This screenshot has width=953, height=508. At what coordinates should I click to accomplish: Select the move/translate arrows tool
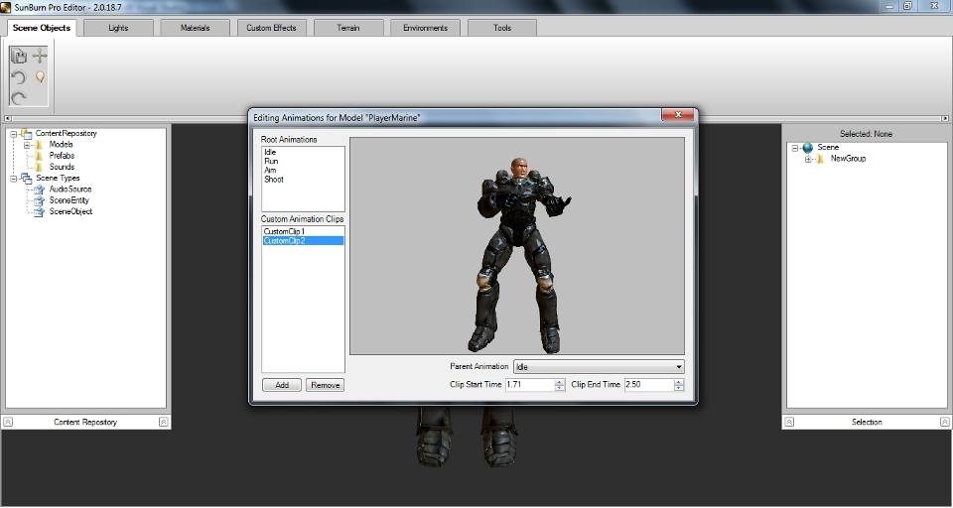(x=40, y=57)
